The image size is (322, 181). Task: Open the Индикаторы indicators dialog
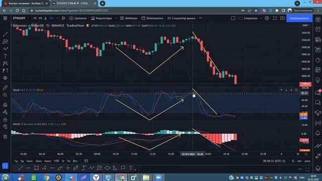(102, 18)
